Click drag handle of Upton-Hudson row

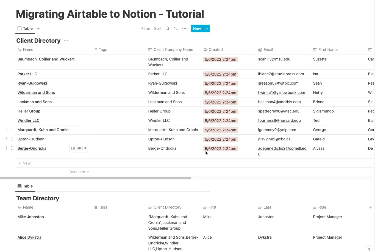(12, 139)
